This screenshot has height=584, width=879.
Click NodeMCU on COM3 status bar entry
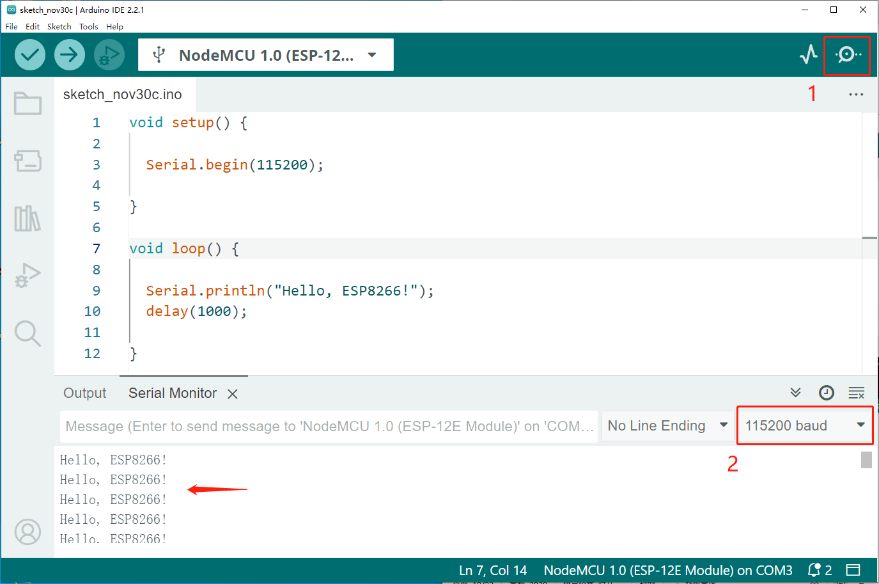pyautogui.click(x=668, y=571)
